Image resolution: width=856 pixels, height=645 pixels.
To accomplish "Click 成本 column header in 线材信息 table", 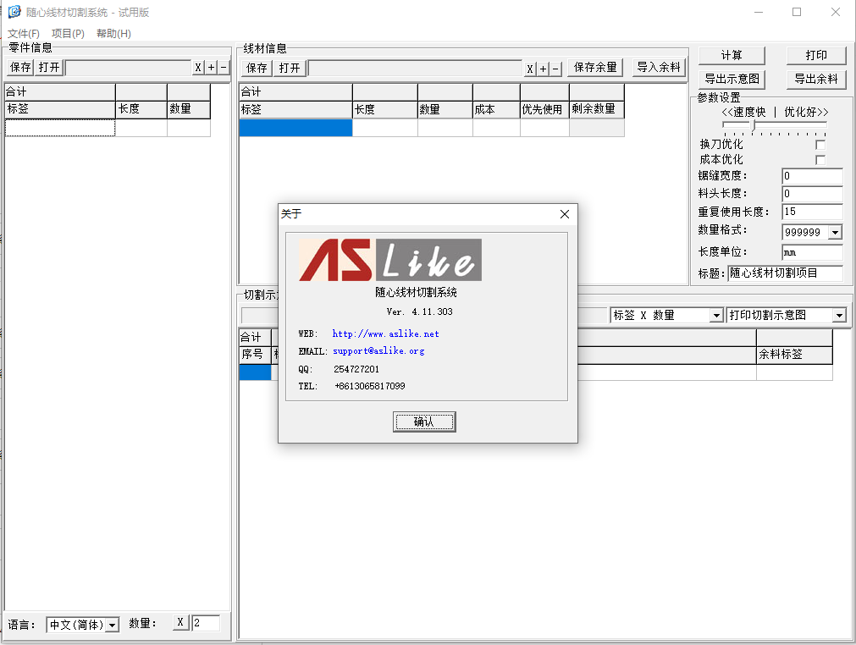I will 496,110.
